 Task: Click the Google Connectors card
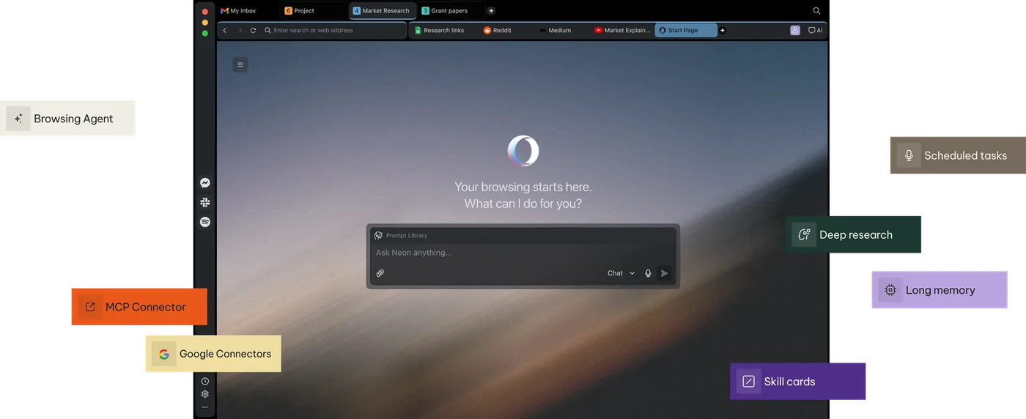pos(213,354)
